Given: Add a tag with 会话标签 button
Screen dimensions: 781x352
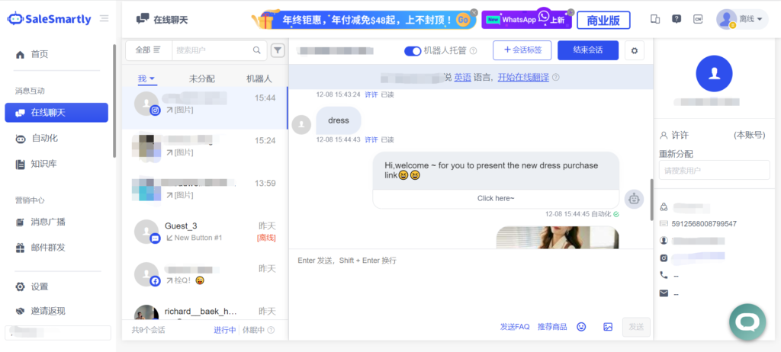Looking at the screenshot, I should pos(522,50).
